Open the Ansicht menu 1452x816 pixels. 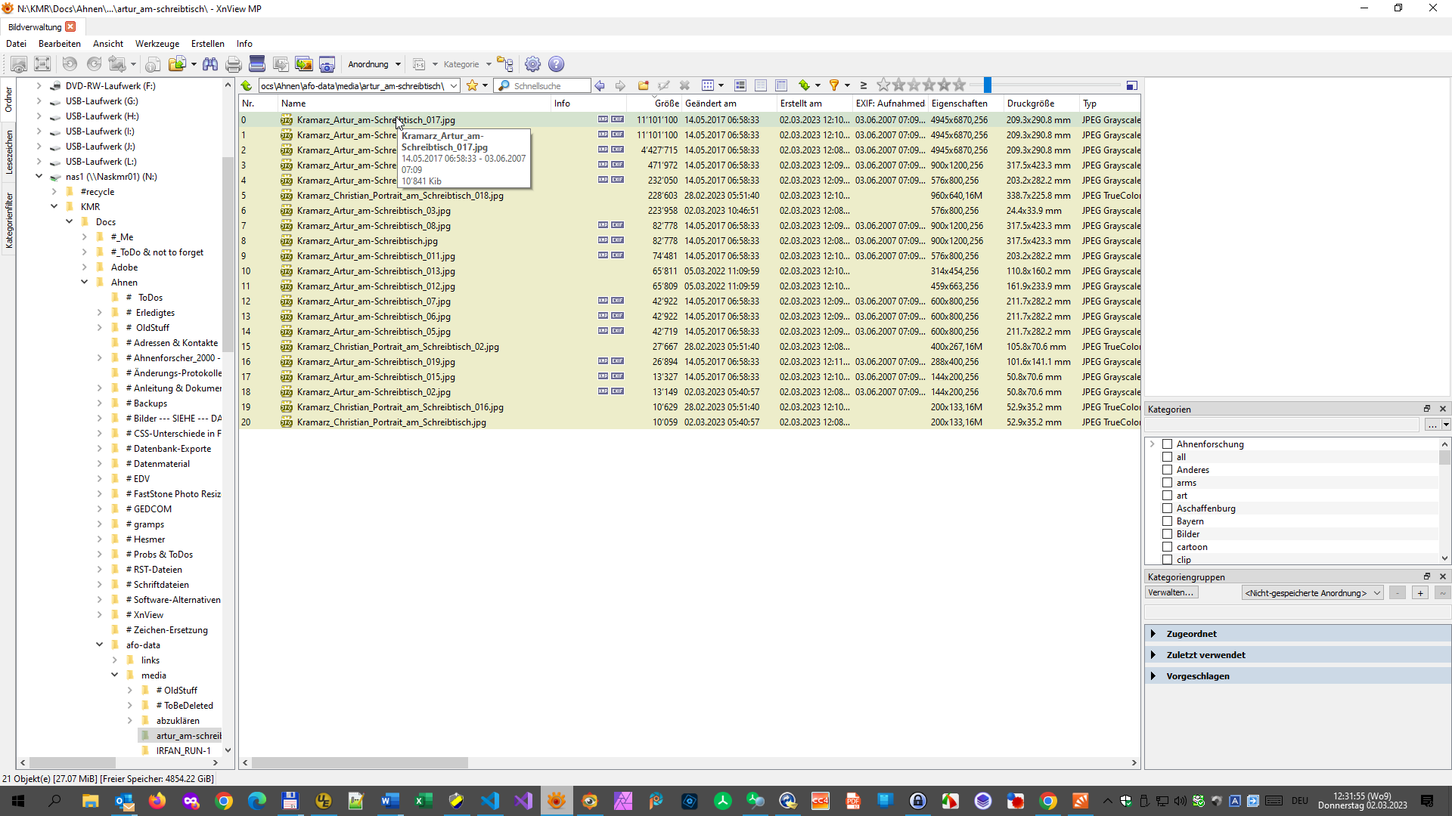(x=108, y=44)
